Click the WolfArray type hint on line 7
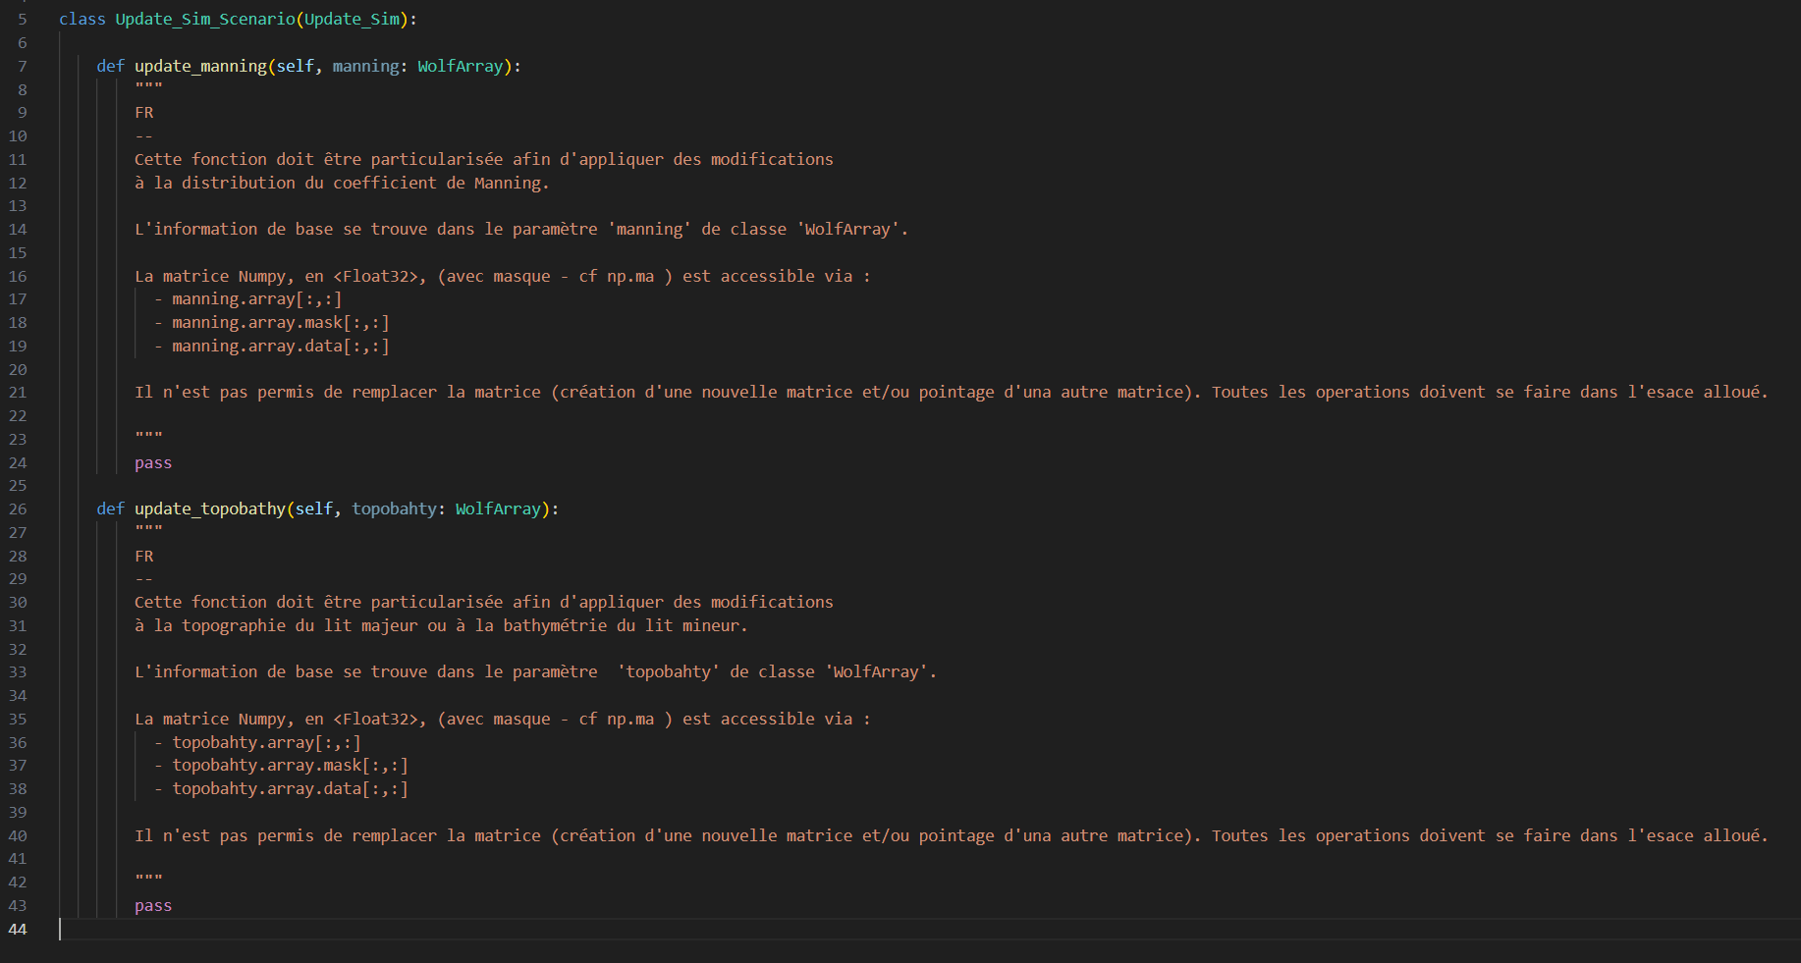This screenshot has height=963, width=1801. pyautogui.click(x=460, y=66)
